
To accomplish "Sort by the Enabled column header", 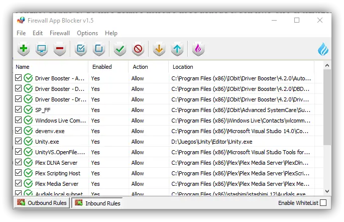I will (x=108, y=67).
